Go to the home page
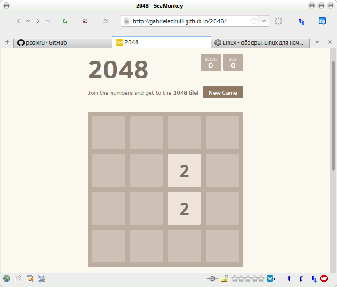The image size is (337, 287). (105, 21)
